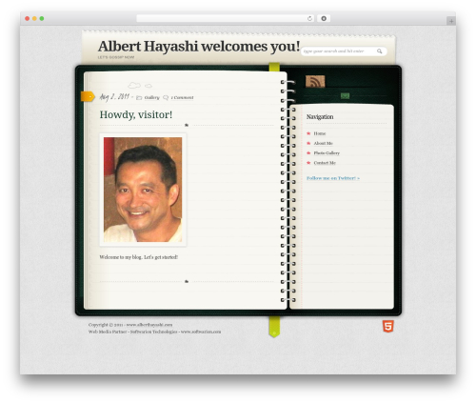Open the Home navigation link
This screenshot has height=403, width=476.
point(320,133)
